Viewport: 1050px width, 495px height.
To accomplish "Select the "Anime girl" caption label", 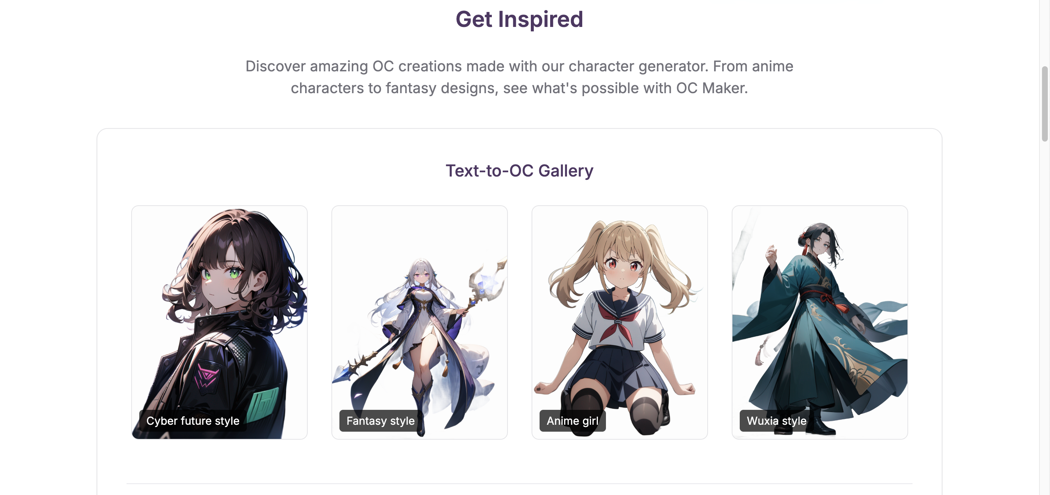I will [x=572, y=420].
